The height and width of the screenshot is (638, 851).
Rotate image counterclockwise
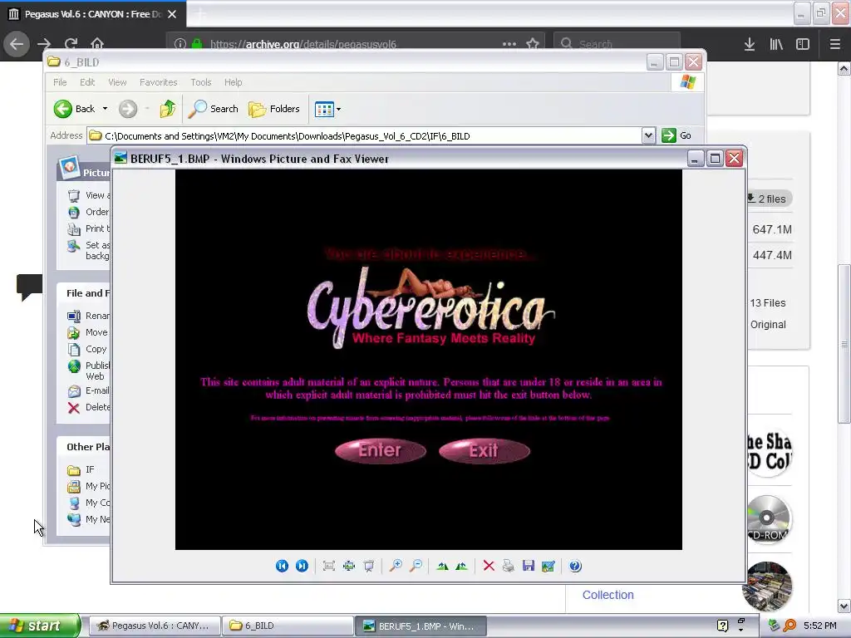pyautogui.click(x=462, y=566)
